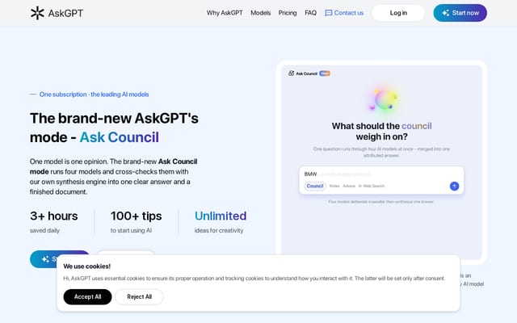Click the 'to start using AI' caption
The height and width of the screenshot is (323, 517).
[131, 230]
